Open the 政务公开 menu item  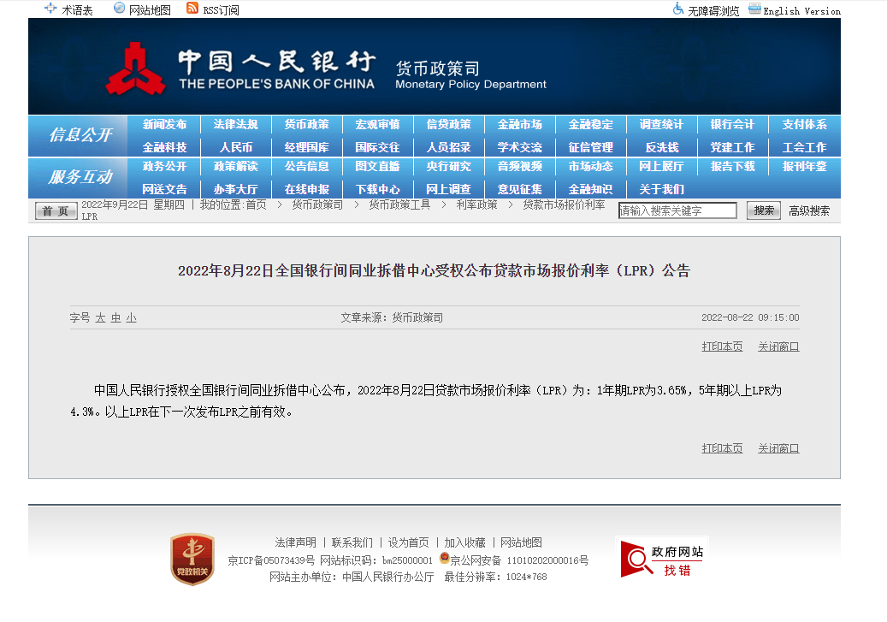coord(164,166)
